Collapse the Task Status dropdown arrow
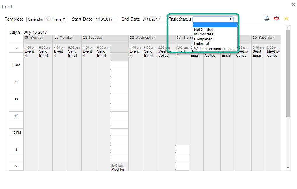 coord(231,19)
